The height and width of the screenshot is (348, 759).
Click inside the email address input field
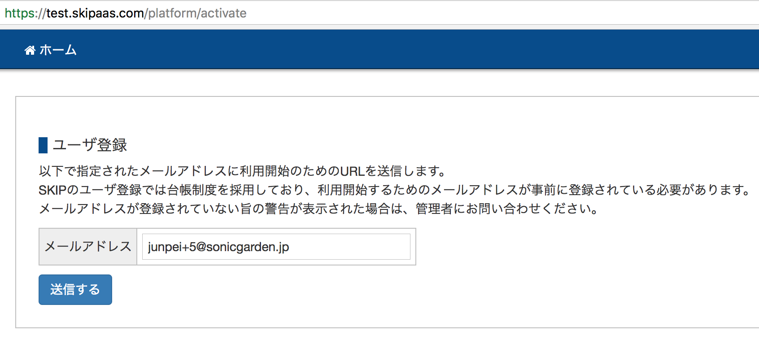coord(276,247)
